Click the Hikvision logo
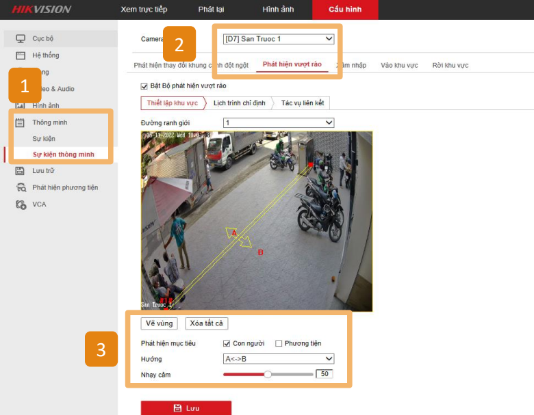Viewport: 534px width, 415px height. point(41,10)
